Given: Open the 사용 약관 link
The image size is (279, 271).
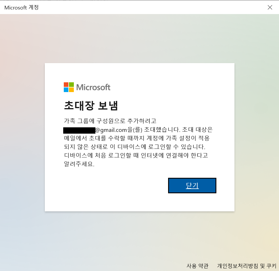Looking at the screenshot, I should pos(197,266).
